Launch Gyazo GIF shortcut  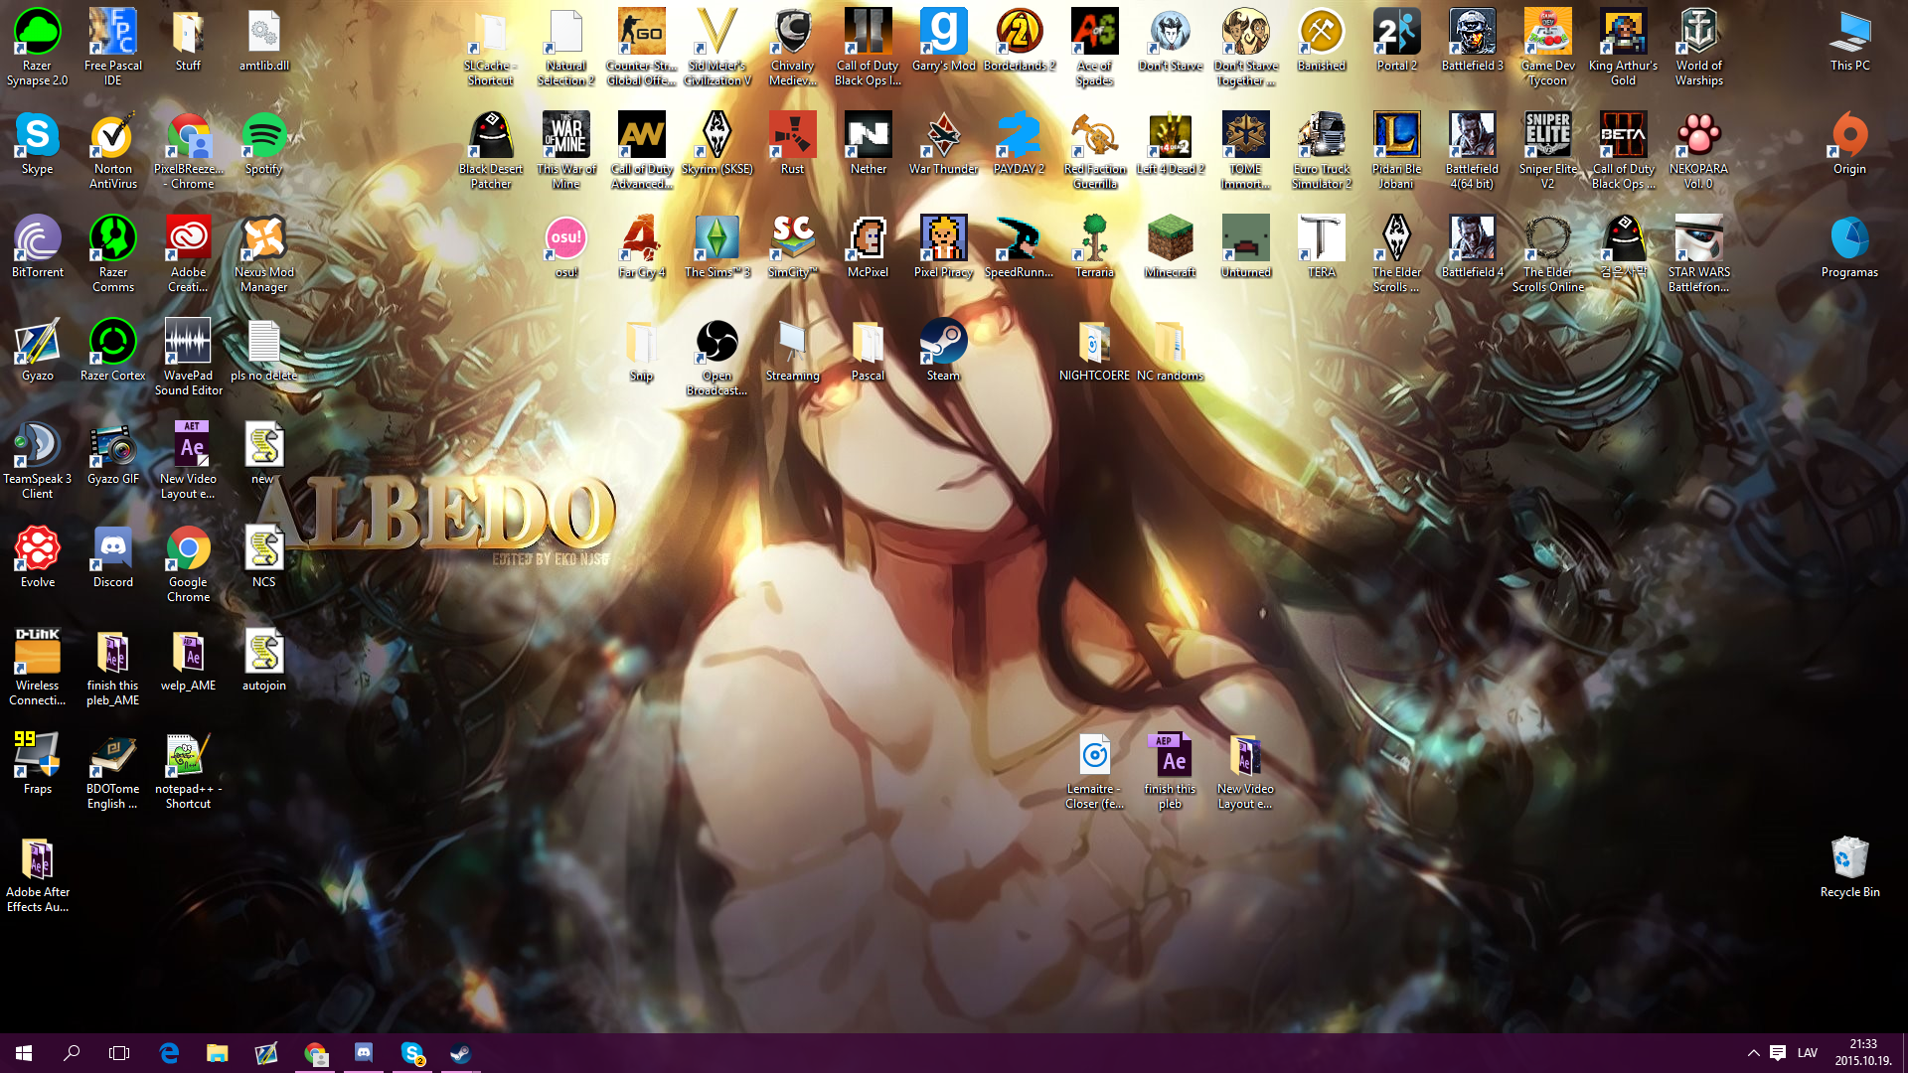click(x=112, y=453)
